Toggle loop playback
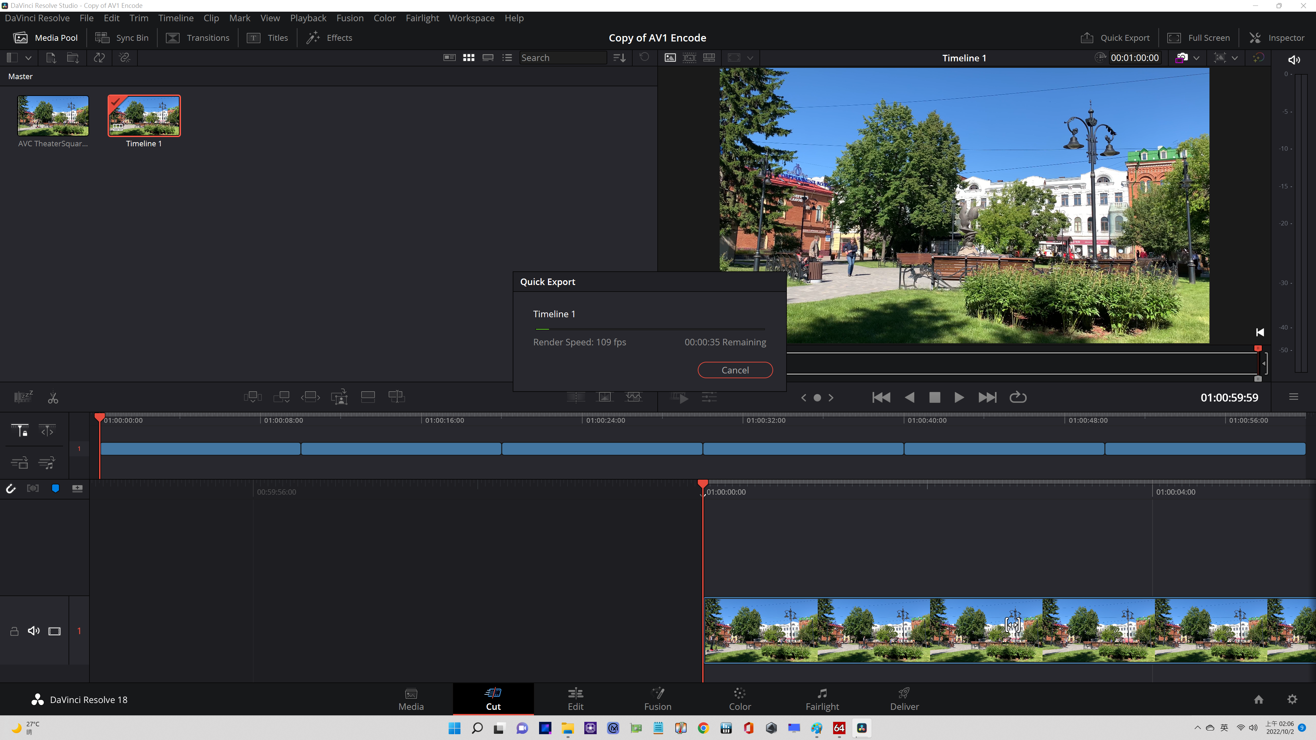Image resolution: width=1316 pixels, height=740 pixels. [1018, 397]
